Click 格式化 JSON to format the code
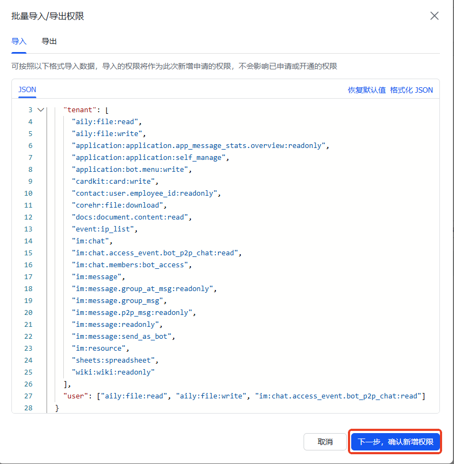The height and width of the screenshot is (464, 454). [412, 90]
